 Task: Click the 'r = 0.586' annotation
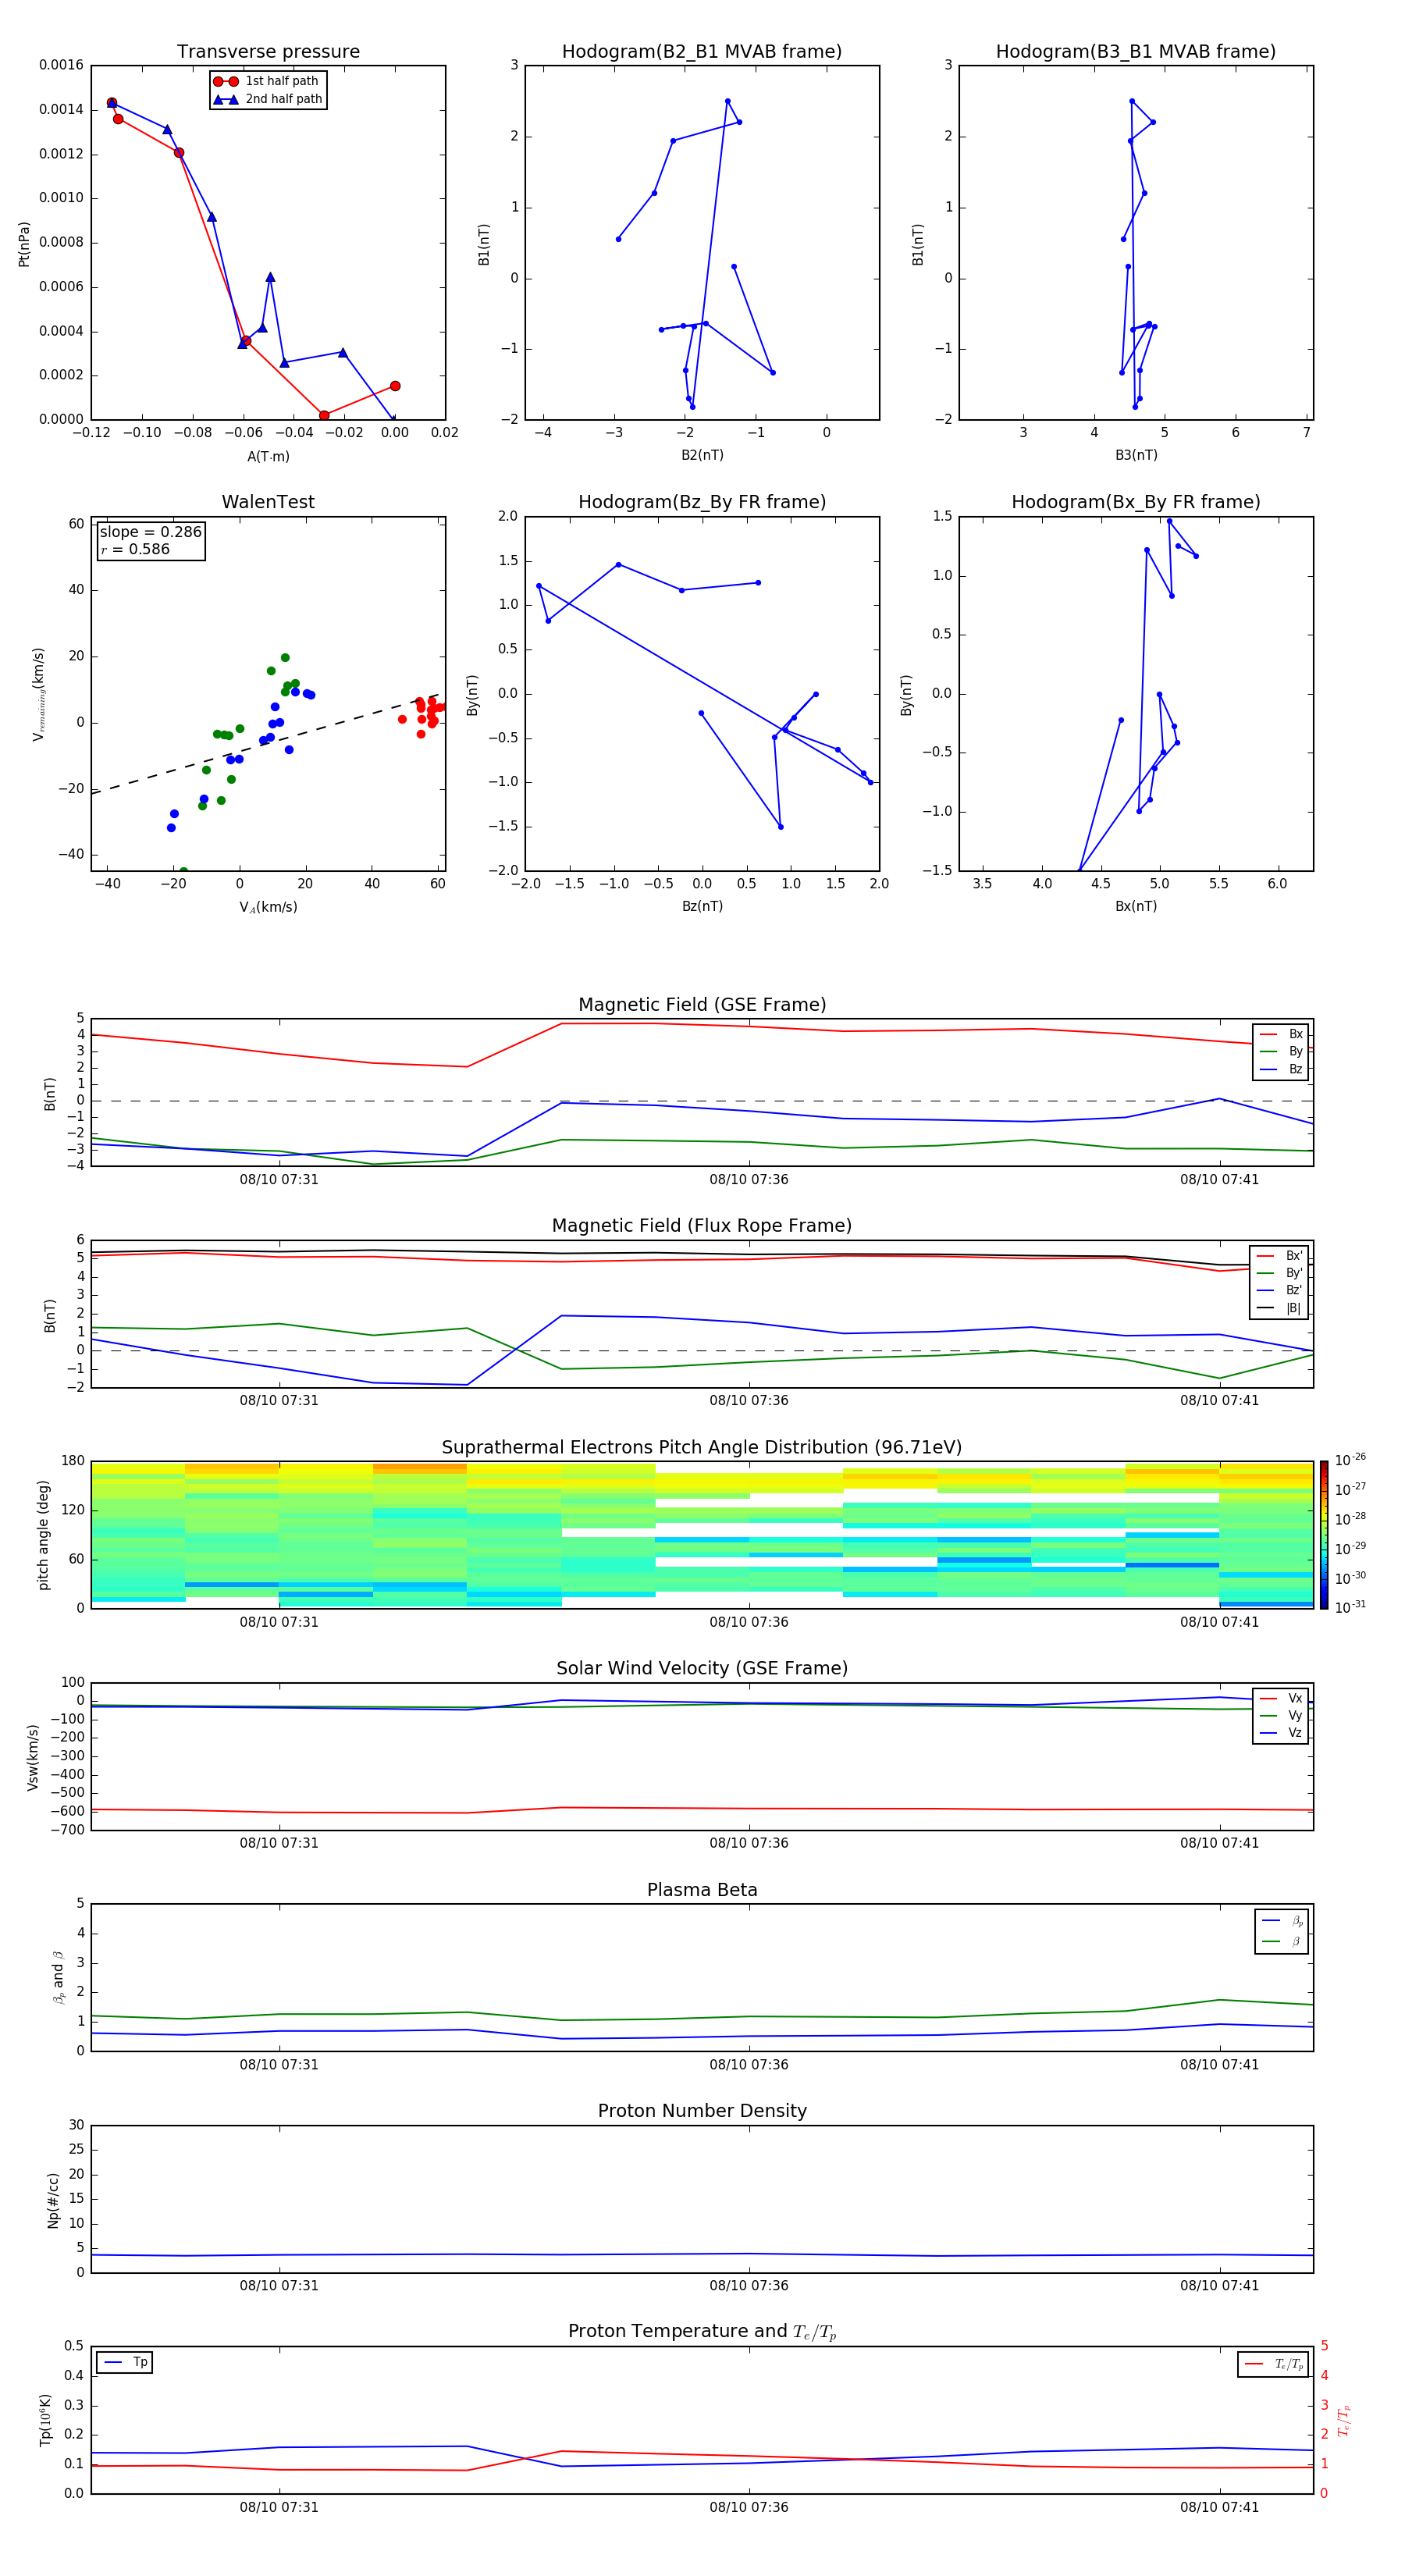tap(135, 549)
